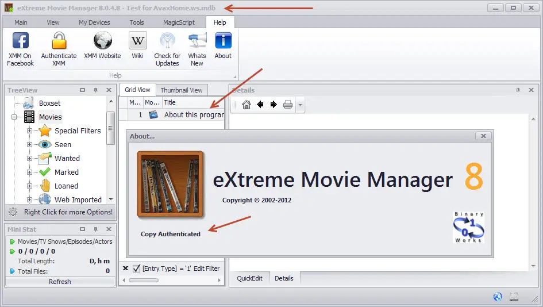Open Whats New megaphone icon
Screen dimensions: 543x307
click(197, 41)
